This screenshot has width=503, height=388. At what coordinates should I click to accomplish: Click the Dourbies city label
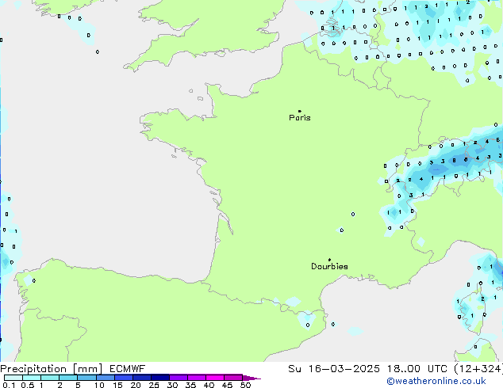tap(329, 266)
